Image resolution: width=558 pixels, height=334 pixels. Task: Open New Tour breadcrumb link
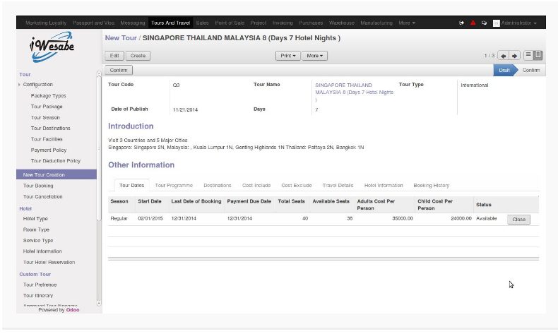[121, 37]
